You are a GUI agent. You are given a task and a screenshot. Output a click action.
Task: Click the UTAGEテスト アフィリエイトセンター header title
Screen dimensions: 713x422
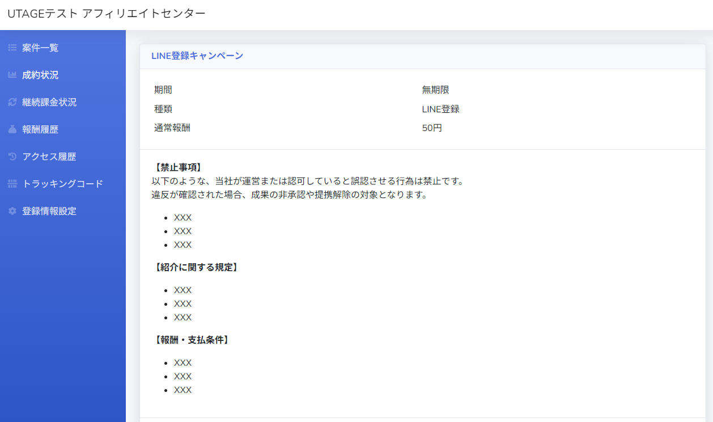click(x=107, y=14)
